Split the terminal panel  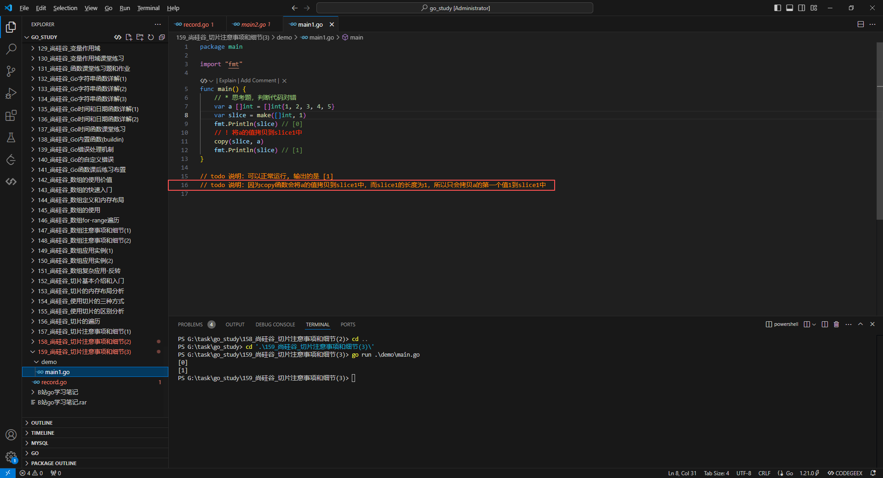click(825, 324)
